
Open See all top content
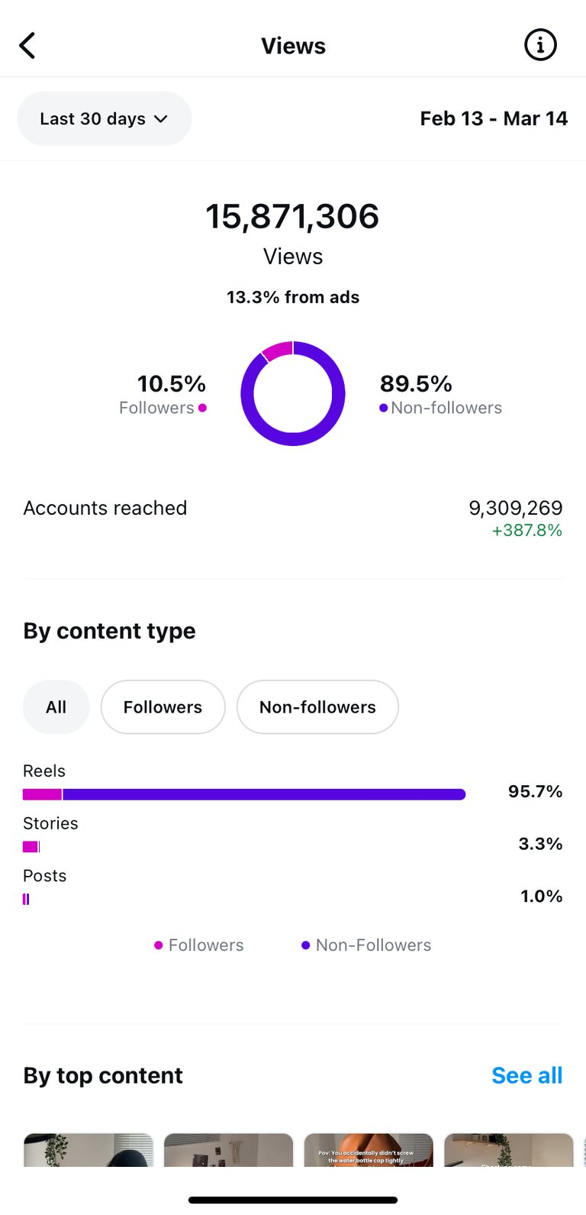click(527, 1075)
